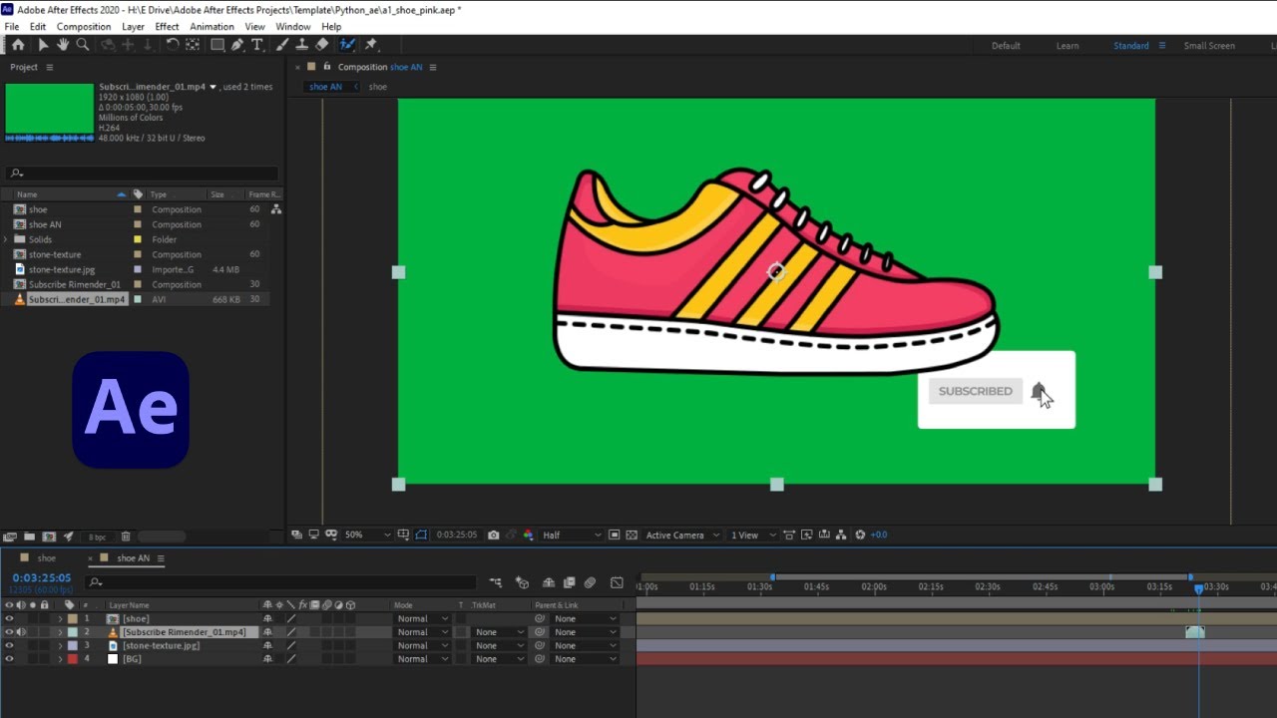1277x718 pixels.
Task: Select the Type text tool
Action: (x=256, y=45)
